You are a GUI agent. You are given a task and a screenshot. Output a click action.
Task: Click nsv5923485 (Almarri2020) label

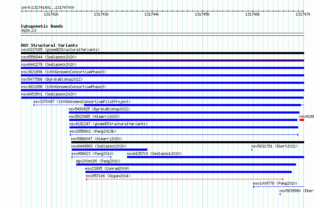pos(94,116)
